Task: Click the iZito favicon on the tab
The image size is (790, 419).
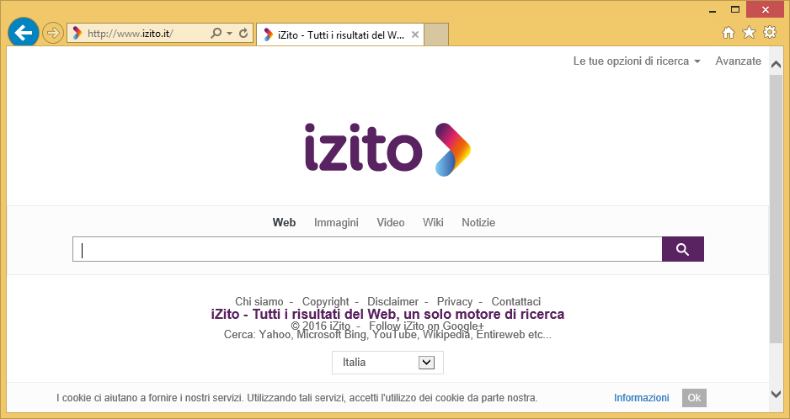Action: pyautogui.click(x=269, y=34)
